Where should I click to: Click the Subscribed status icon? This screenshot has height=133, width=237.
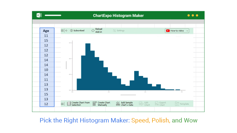click(71, 31)
